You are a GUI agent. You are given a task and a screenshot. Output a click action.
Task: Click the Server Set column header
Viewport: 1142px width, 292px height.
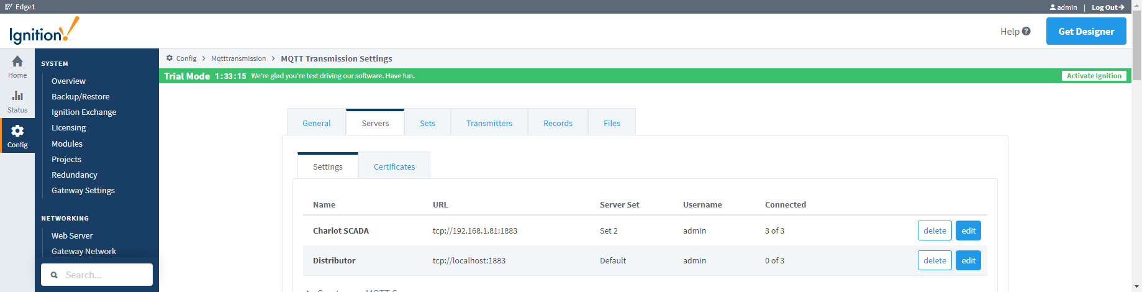pyautogui.click(x=619, y=204)
